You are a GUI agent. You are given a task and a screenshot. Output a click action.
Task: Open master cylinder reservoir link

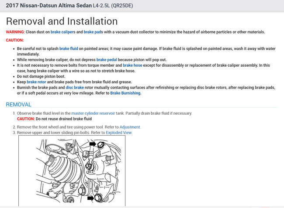click(93, 113)
